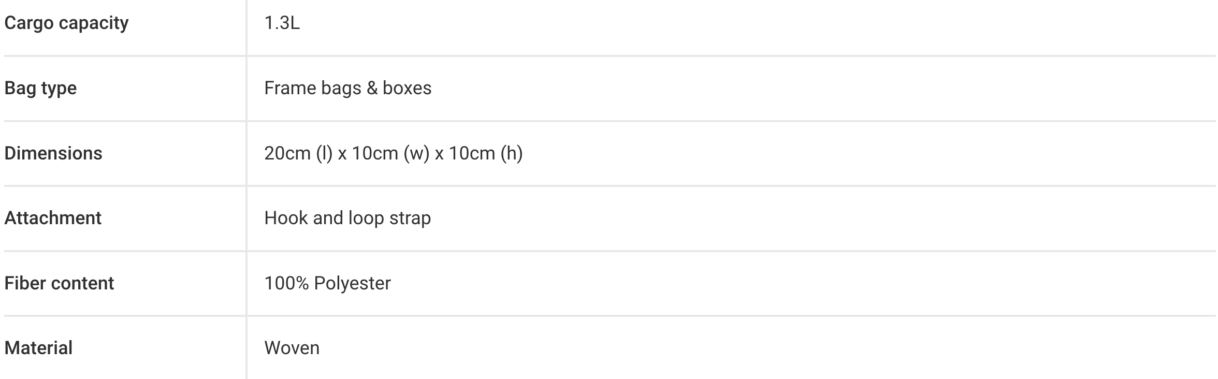Click the 10cm (w) width measurement

(390, 154)
